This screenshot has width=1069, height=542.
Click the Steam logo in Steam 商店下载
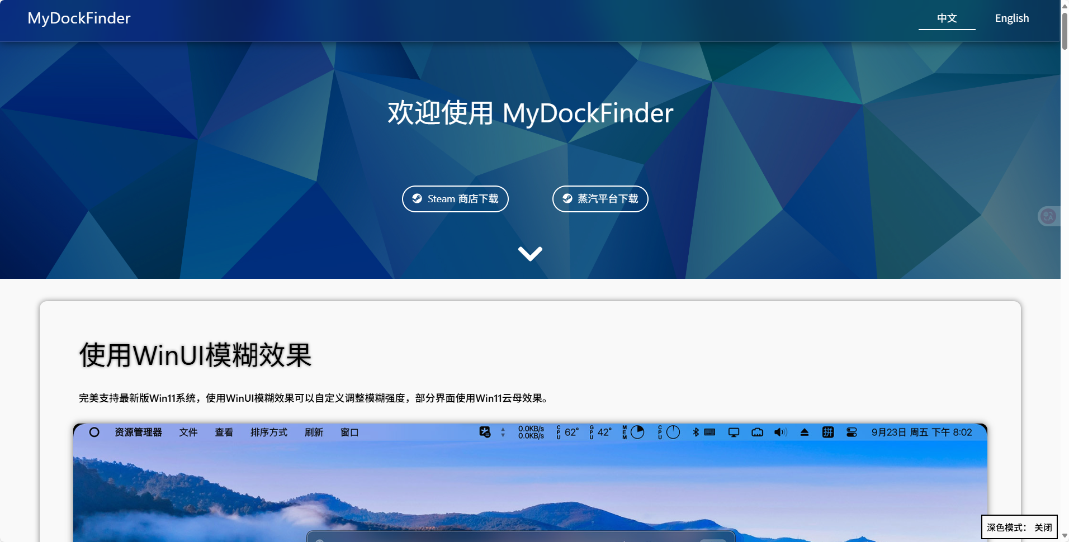click(x=417, y=198)
